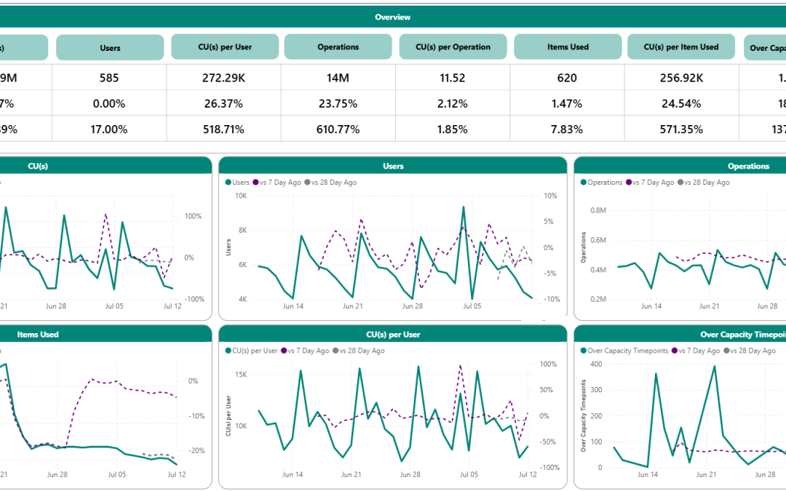Click the 2.12% cell
Image resolution: width=786 pixels, height=491 pixels.
tap(453, 104)
